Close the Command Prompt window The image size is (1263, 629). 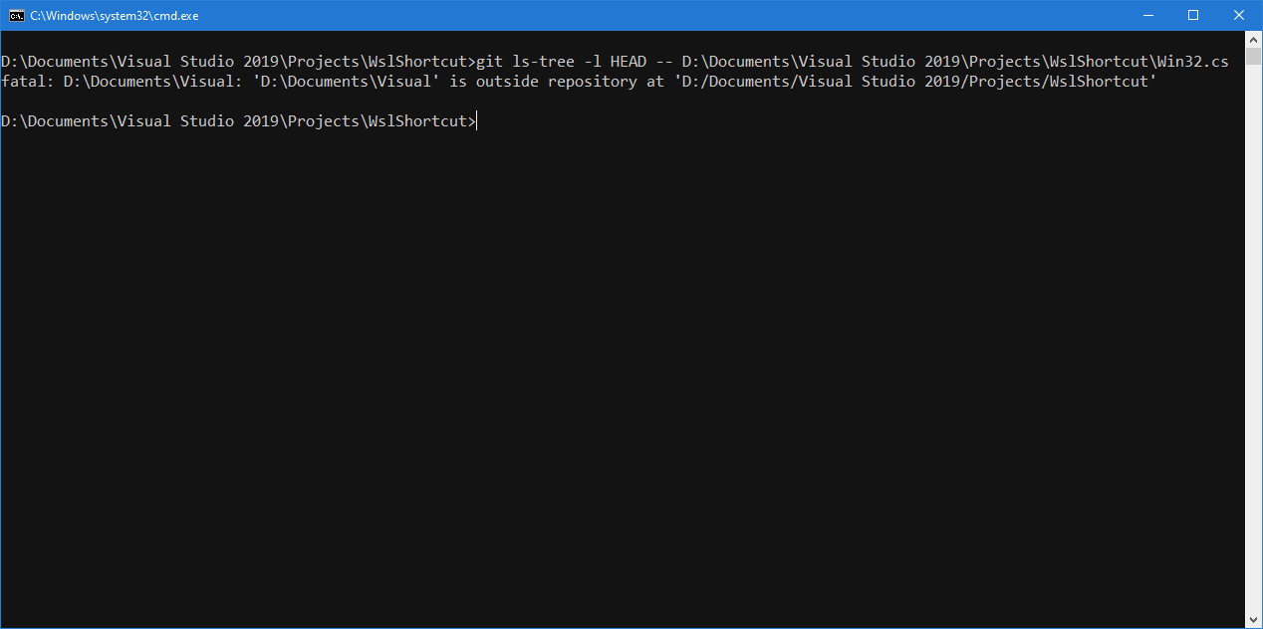[1238, 15]
